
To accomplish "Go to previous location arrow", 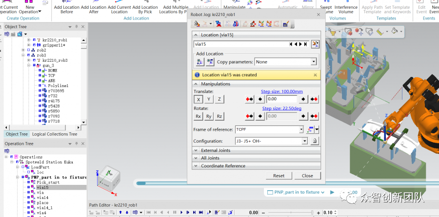I will (x=296, y=44).
